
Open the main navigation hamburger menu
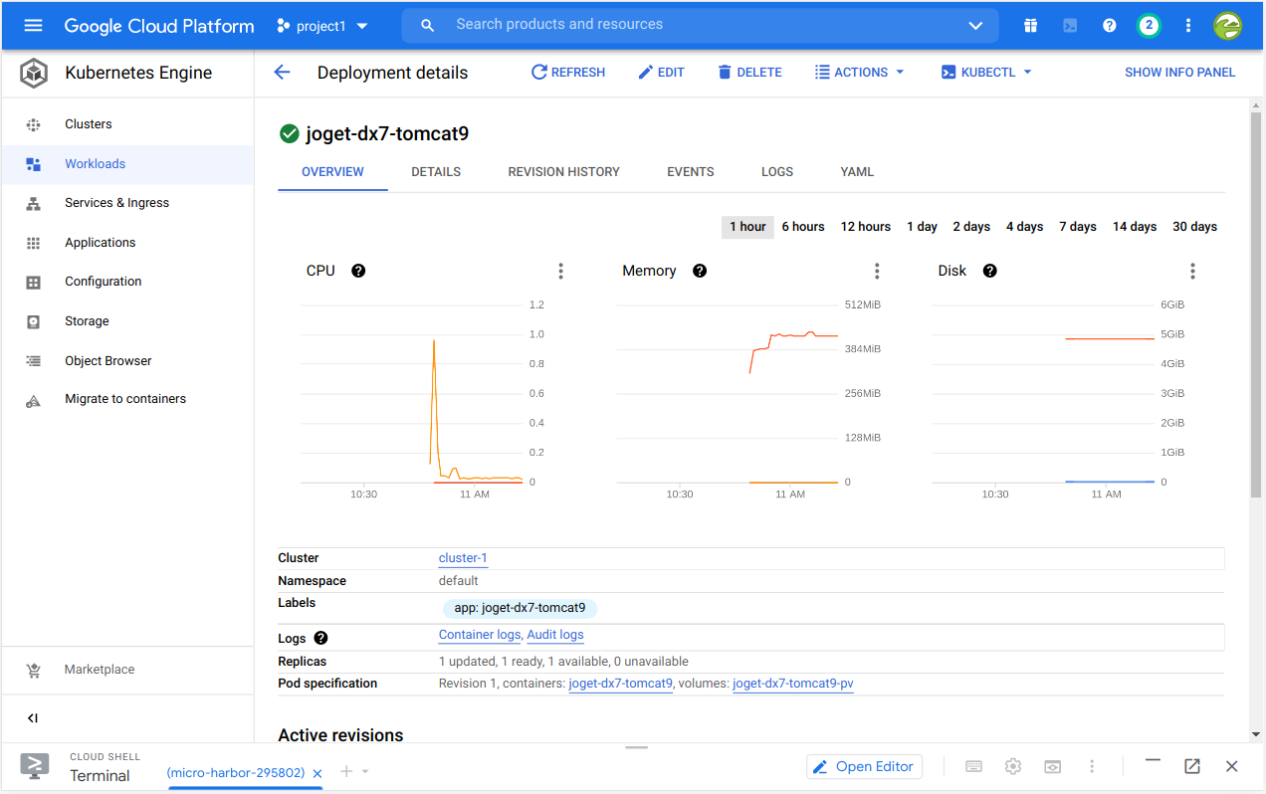click(33, 26)
